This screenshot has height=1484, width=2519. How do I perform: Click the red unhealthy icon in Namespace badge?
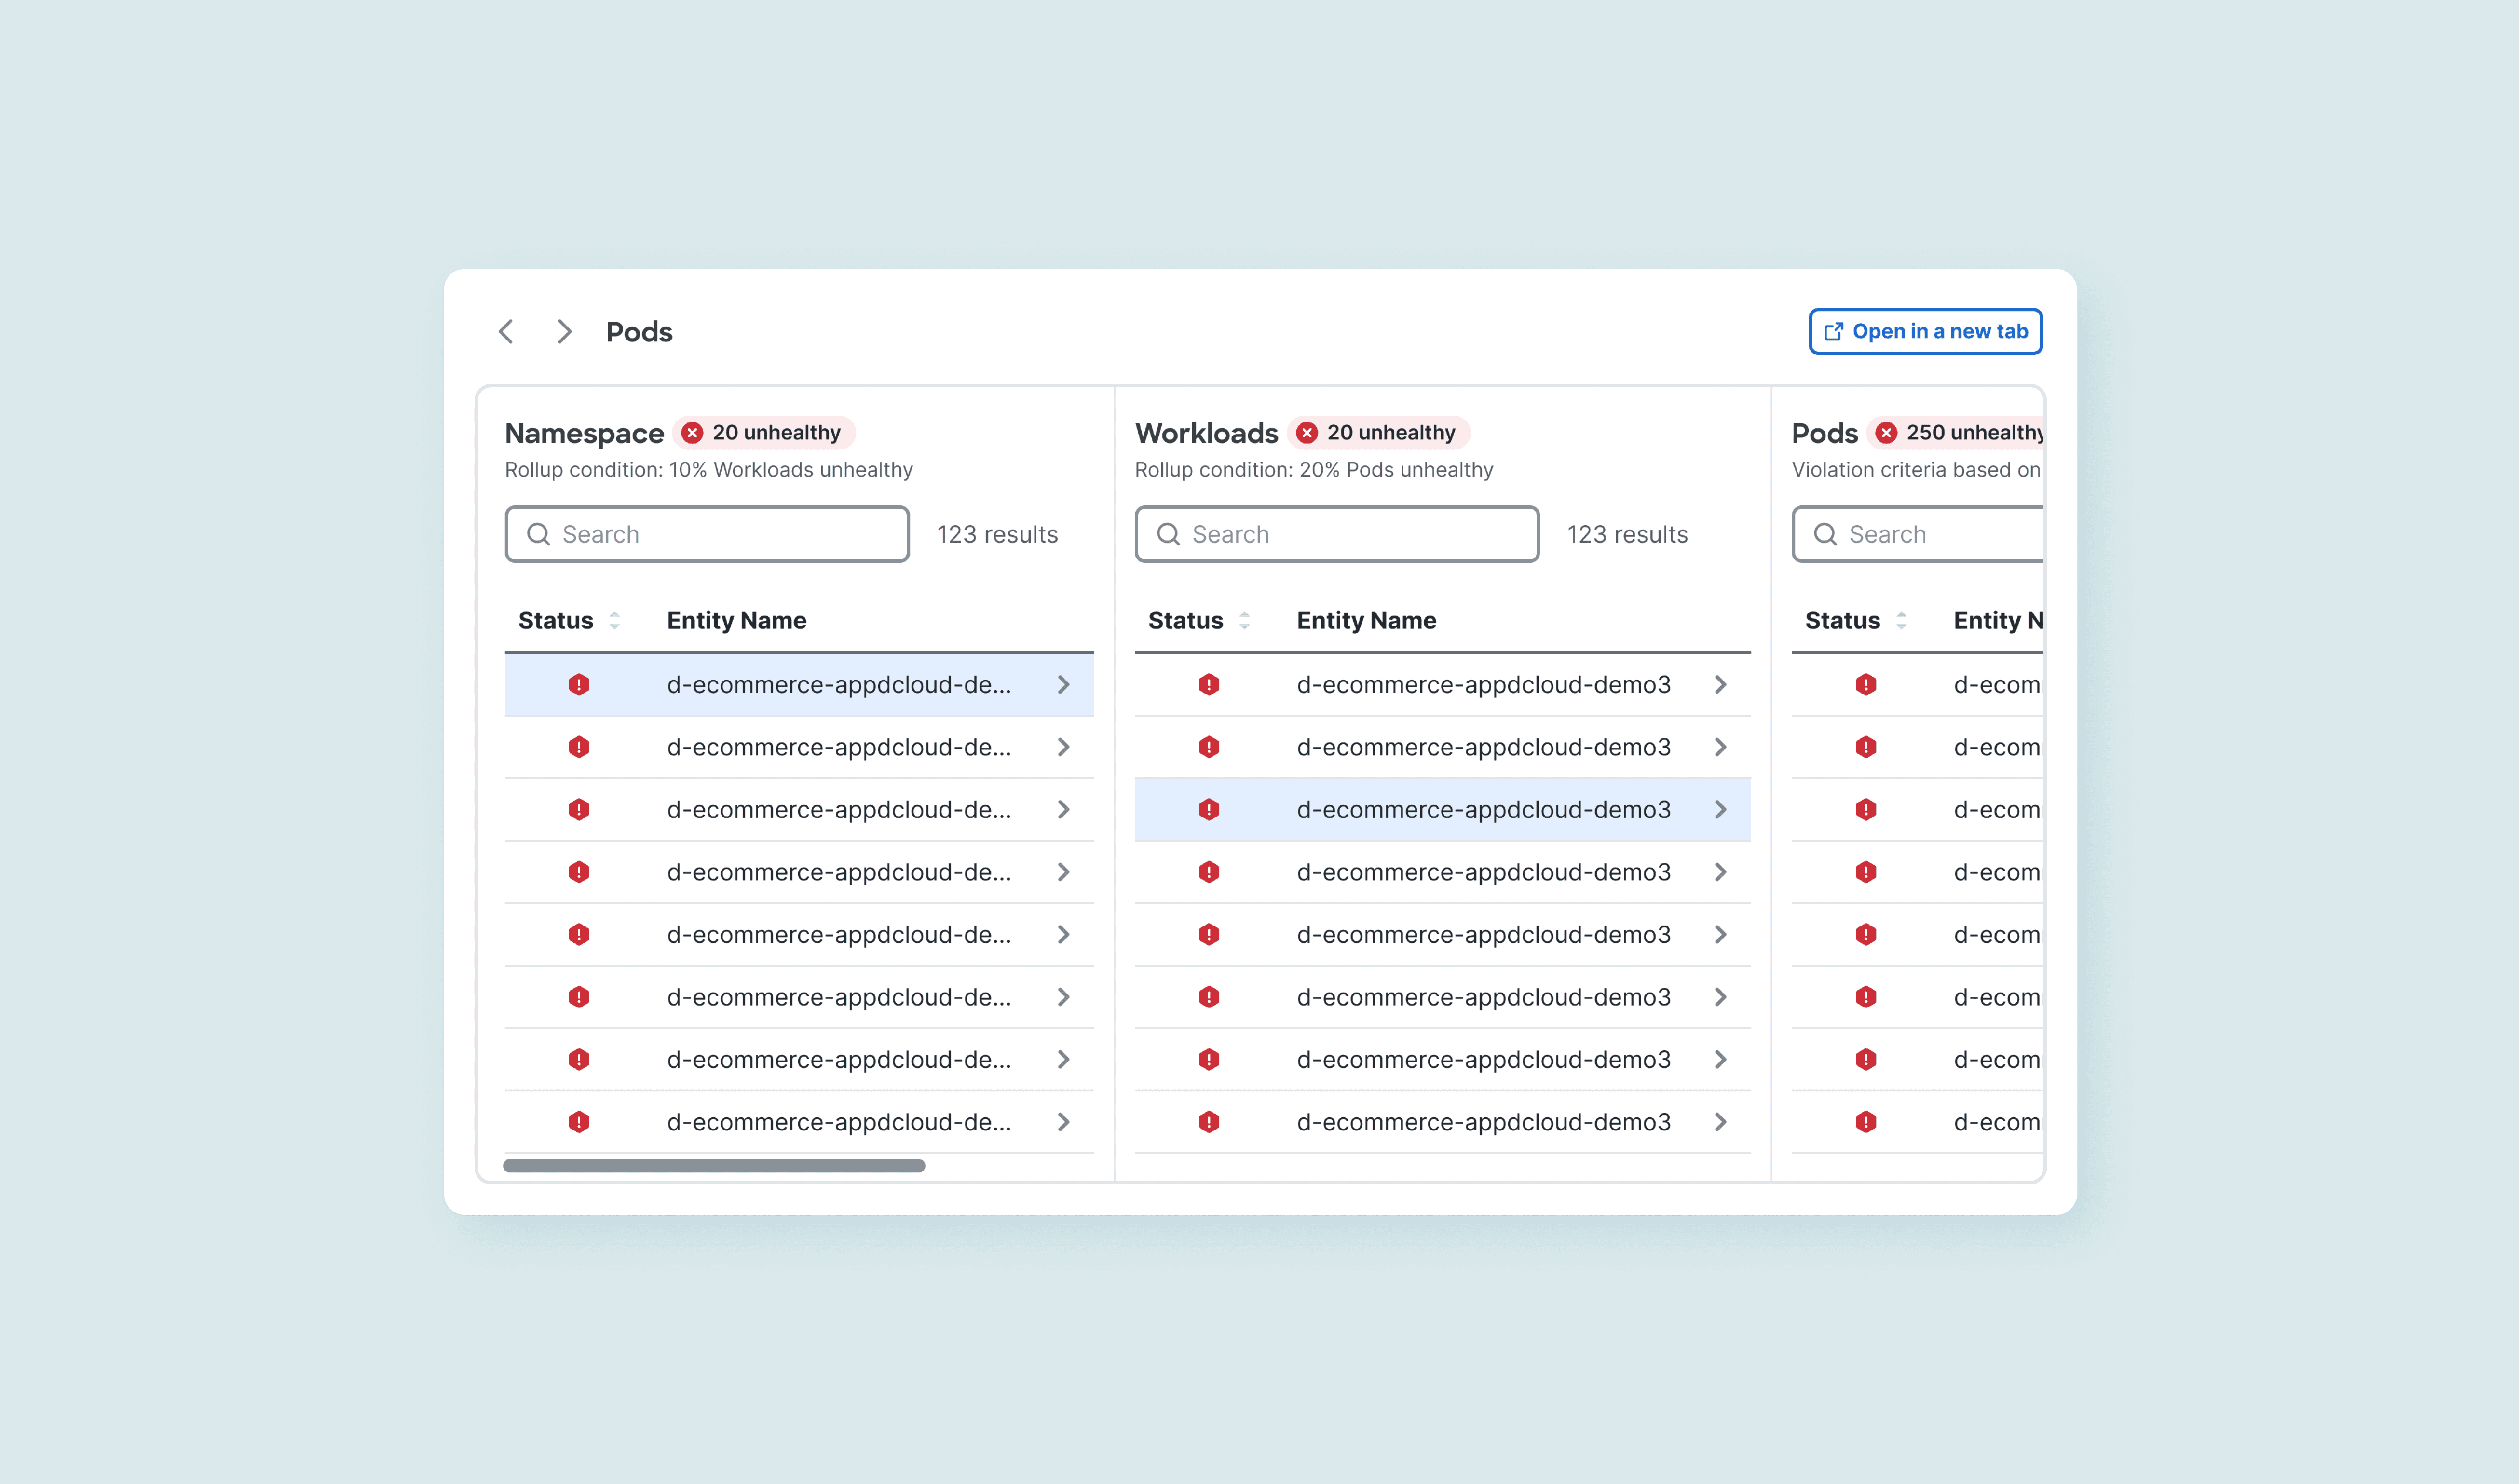click(x=692, y=433)
